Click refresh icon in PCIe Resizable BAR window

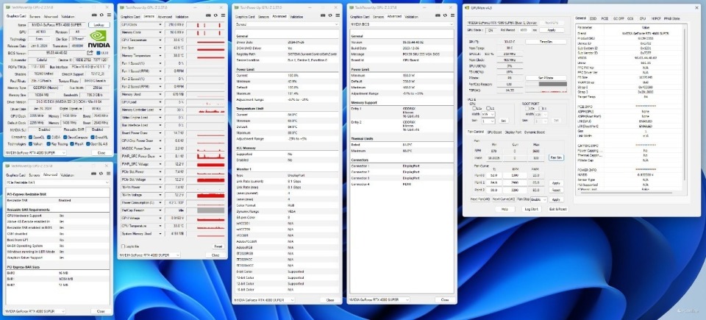tap(101, 174)
